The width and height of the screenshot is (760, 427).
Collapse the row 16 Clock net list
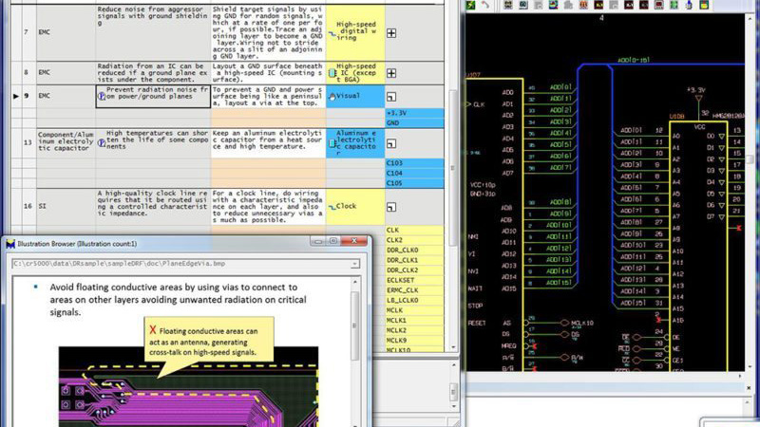coord(391,206)
